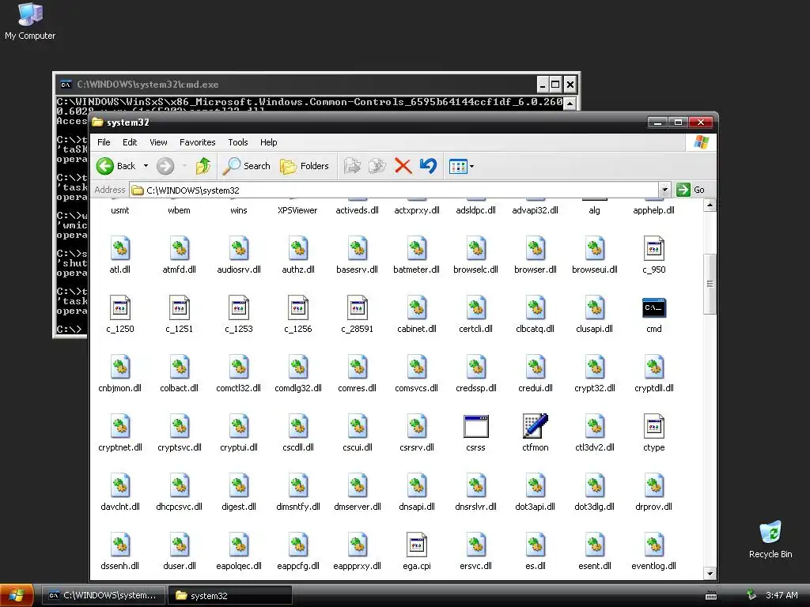This screenshot has width=810, height=607.
Task: Click the red Delete icon
Action: click(x=403, y=166)
